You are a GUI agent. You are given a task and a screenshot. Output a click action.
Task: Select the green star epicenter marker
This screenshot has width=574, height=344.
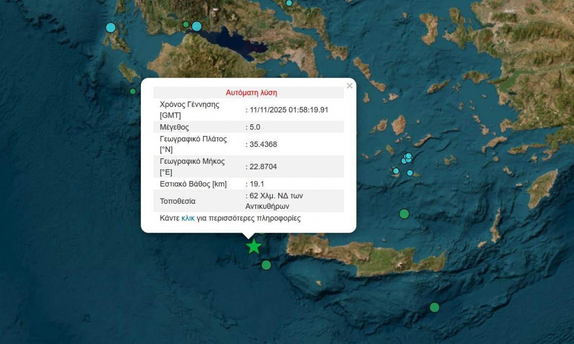point(254,246)
